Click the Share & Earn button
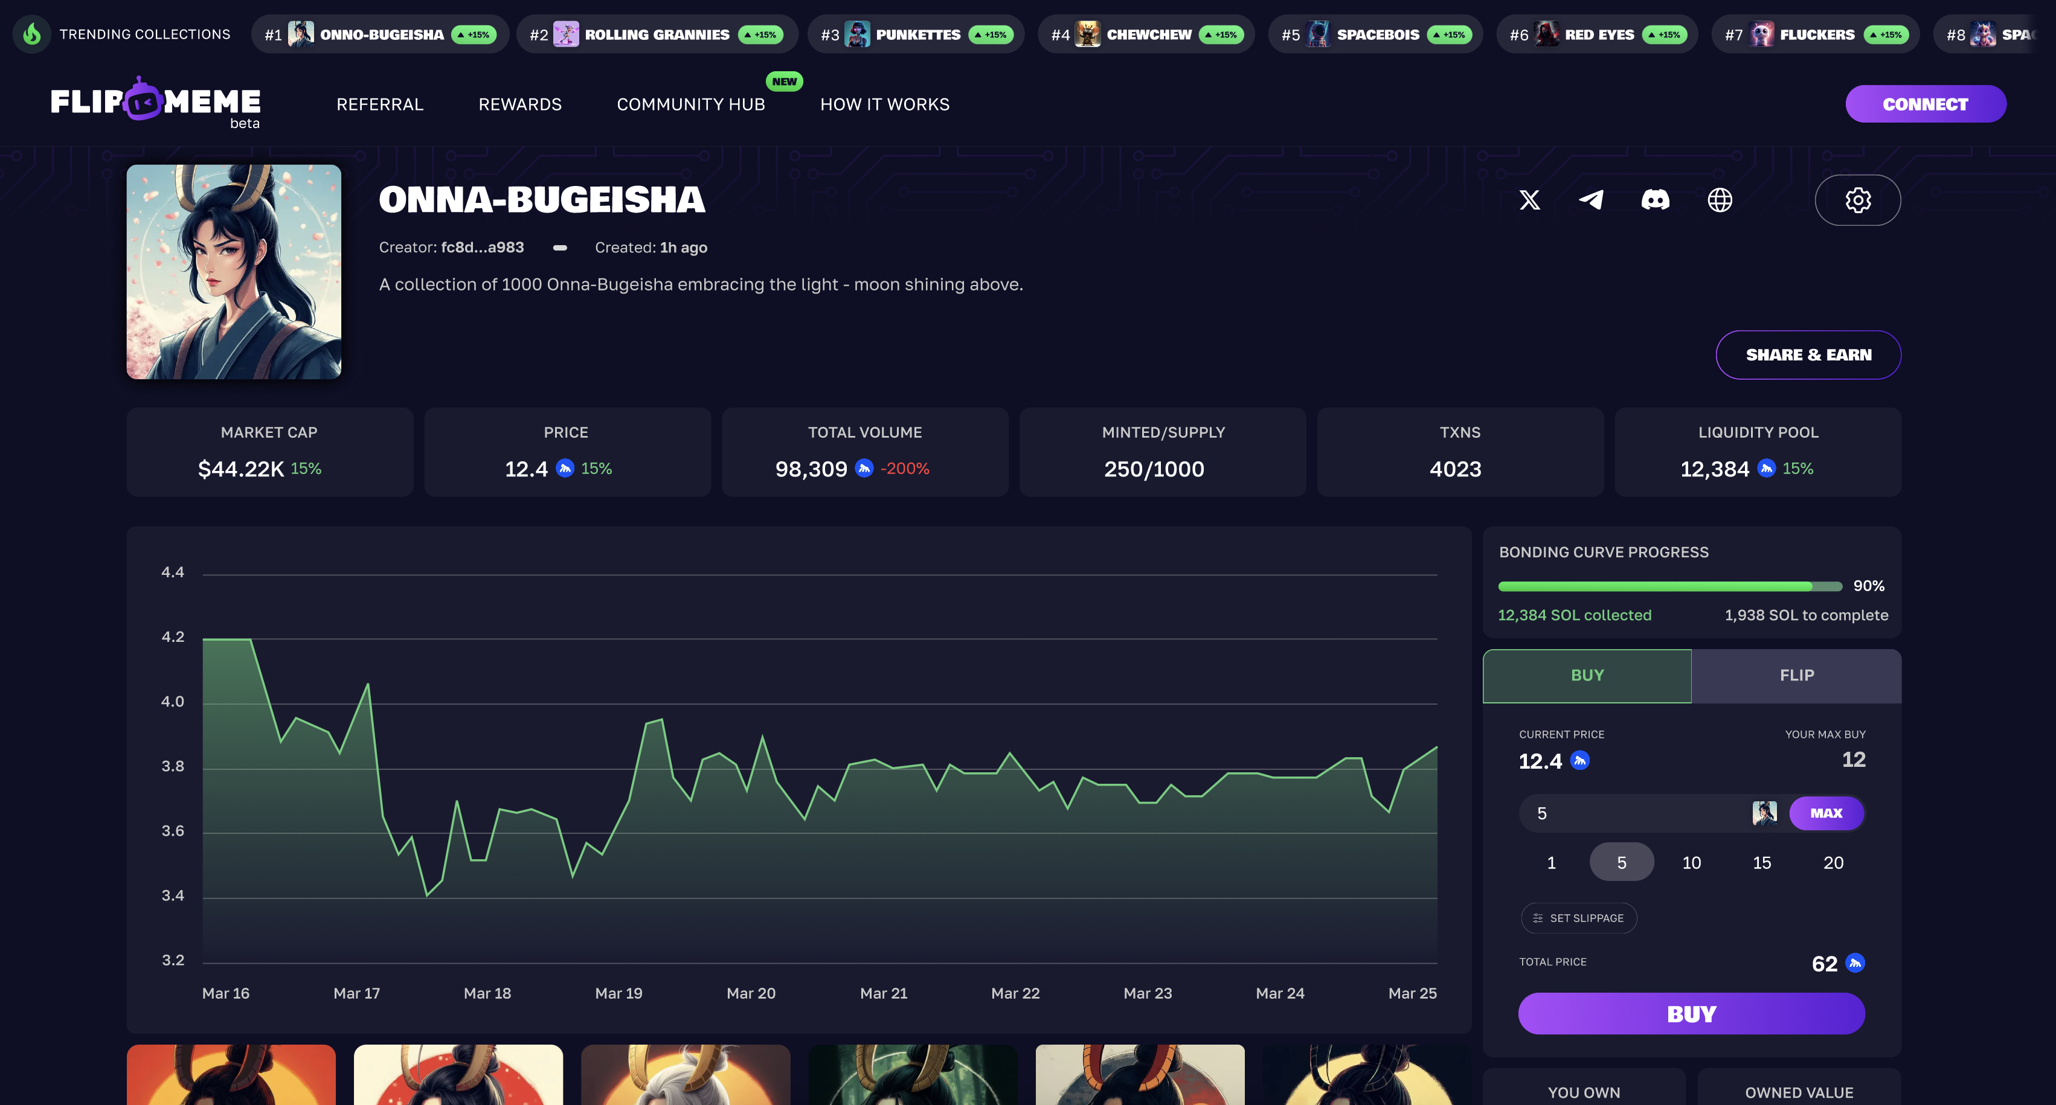 coord(1808,355)
